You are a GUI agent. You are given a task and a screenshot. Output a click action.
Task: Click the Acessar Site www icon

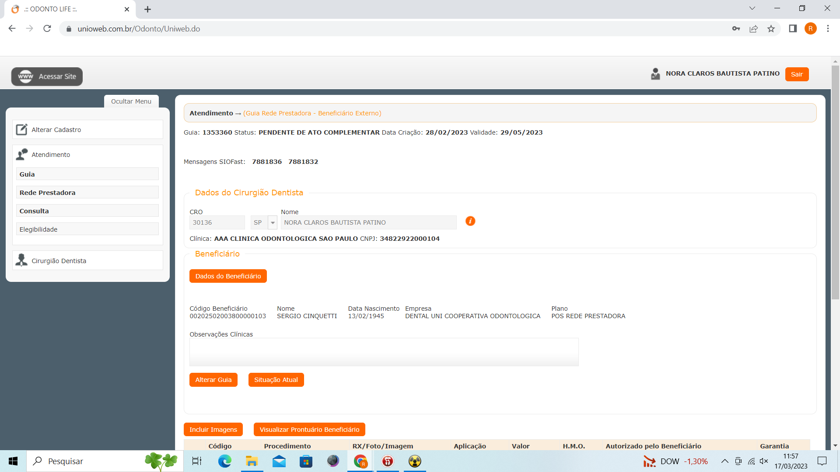25,76
